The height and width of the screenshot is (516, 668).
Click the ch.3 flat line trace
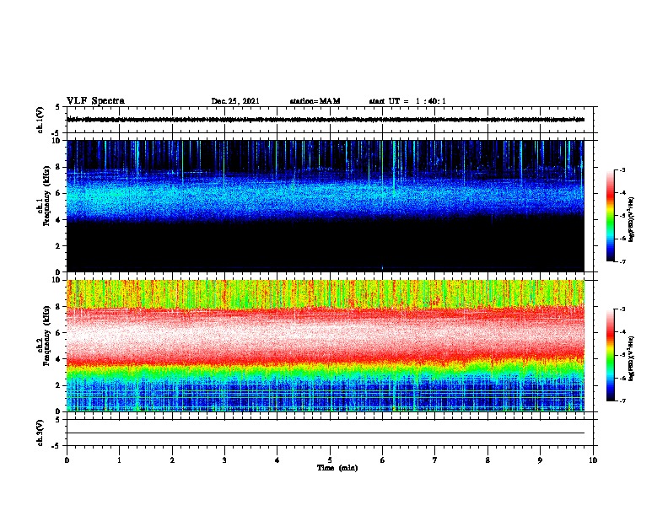point(326,433)
